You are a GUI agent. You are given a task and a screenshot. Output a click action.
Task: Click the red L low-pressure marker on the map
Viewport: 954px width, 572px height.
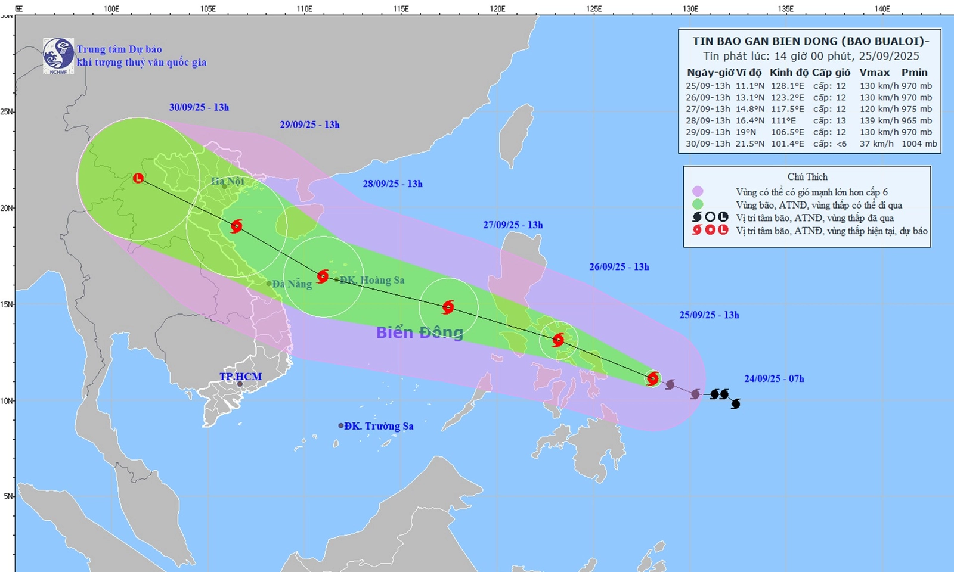138,178
